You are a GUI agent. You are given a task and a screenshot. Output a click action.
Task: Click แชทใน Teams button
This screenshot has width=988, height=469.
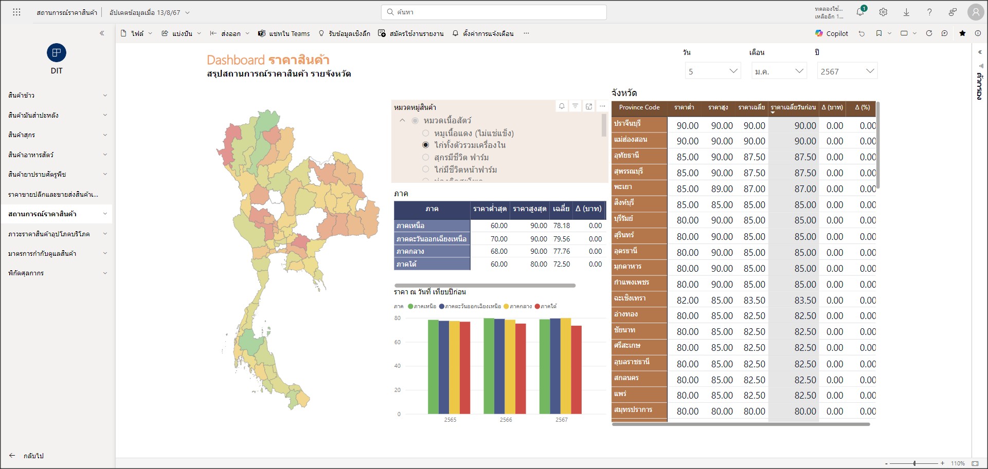coord(284,33)
